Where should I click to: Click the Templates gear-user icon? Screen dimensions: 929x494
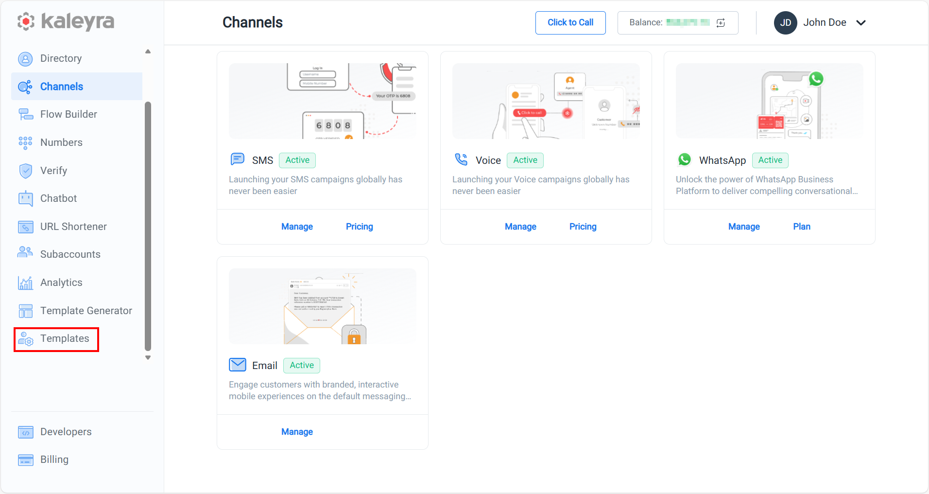(x=25, y=339)
